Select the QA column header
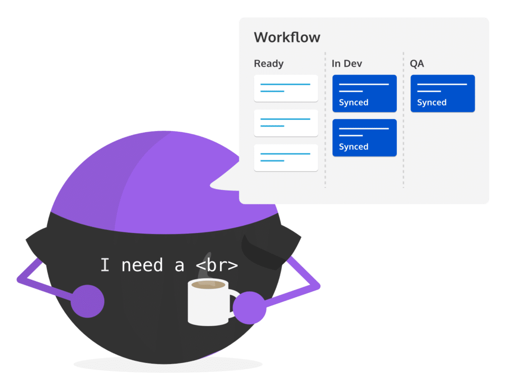The image size is (511, 383). pyautogui.click(x=417, y=63)
